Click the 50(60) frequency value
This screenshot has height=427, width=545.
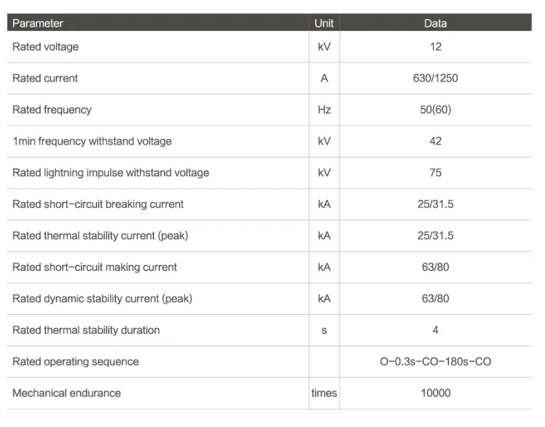point(436,109)
